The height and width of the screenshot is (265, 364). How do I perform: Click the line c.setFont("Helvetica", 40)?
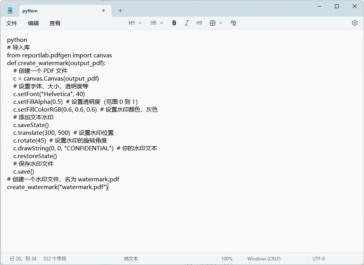pos(49,94)
